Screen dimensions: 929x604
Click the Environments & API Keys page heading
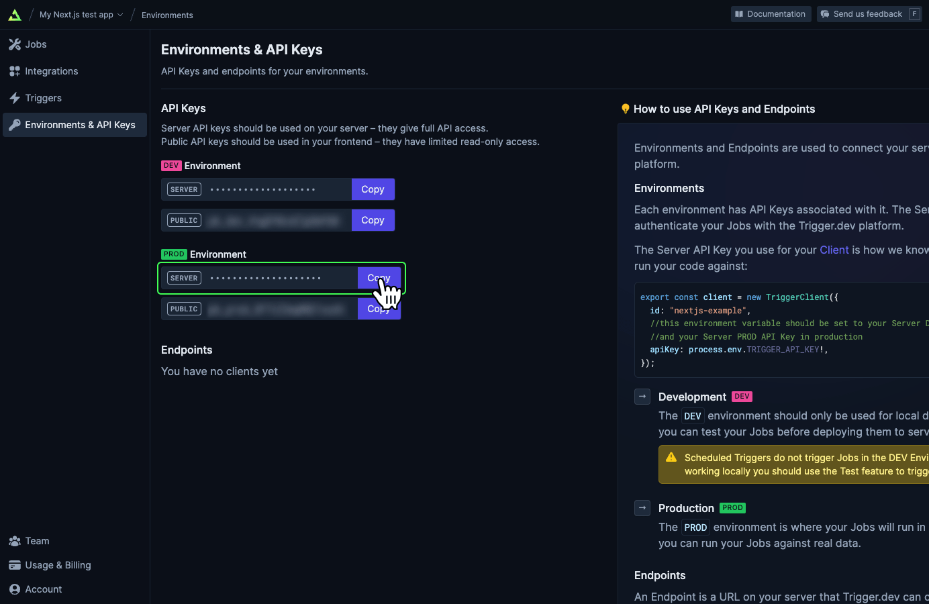[x=242, y=50]
